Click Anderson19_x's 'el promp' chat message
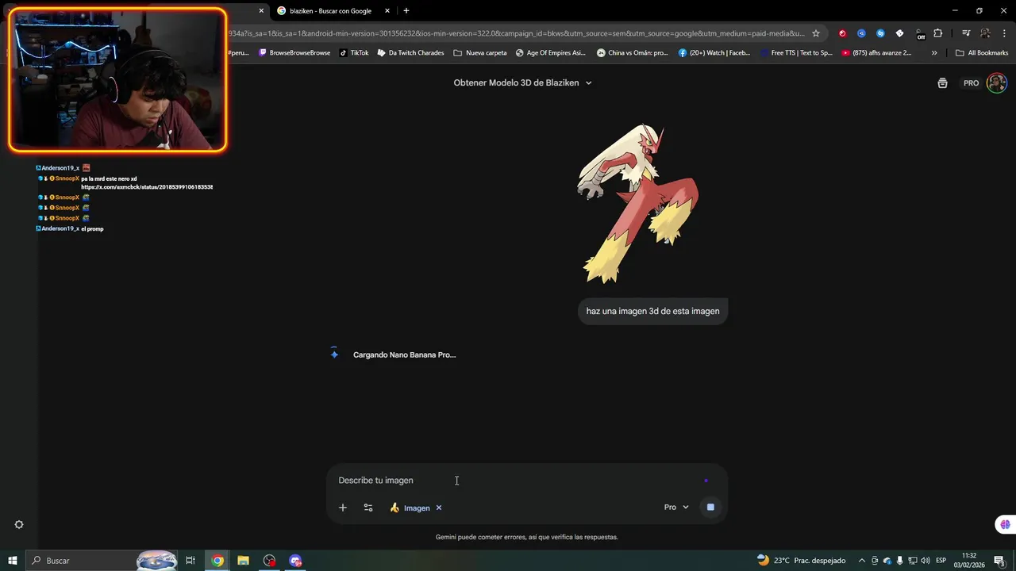The height and width of the screenshot is (571, 1016). [x=92, y=228]
